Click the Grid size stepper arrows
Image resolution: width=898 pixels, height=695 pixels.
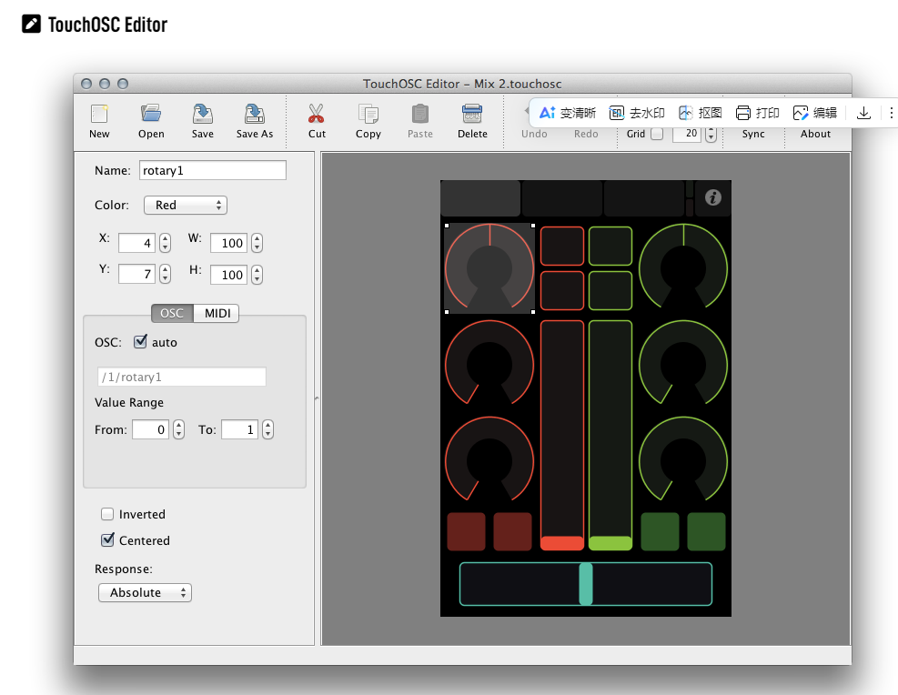click(711, 135)
